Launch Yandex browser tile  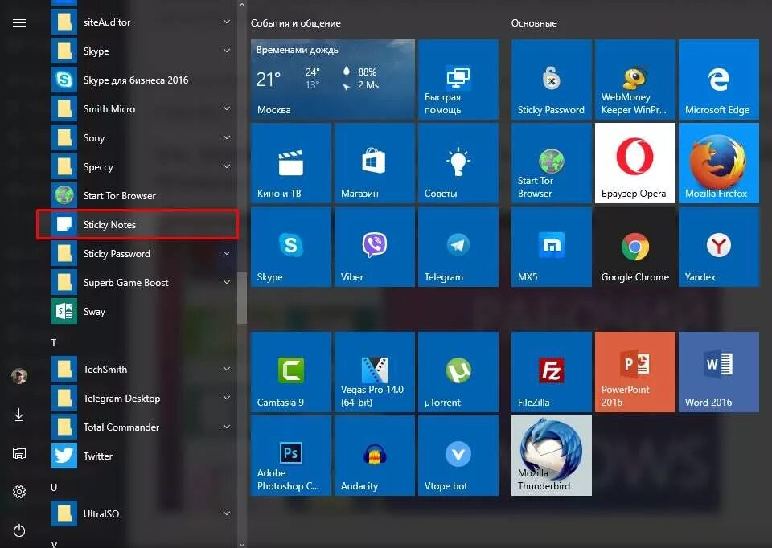click(x=719, y=247)
